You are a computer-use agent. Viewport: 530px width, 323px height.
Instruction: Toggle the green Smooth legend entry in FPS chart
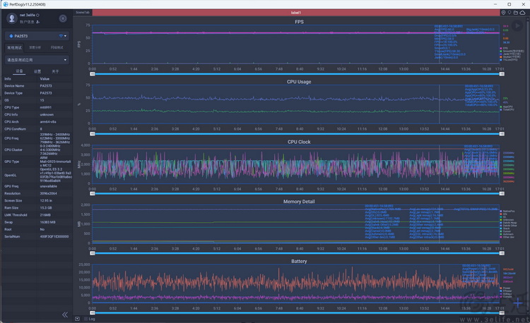tap(512, 51)
